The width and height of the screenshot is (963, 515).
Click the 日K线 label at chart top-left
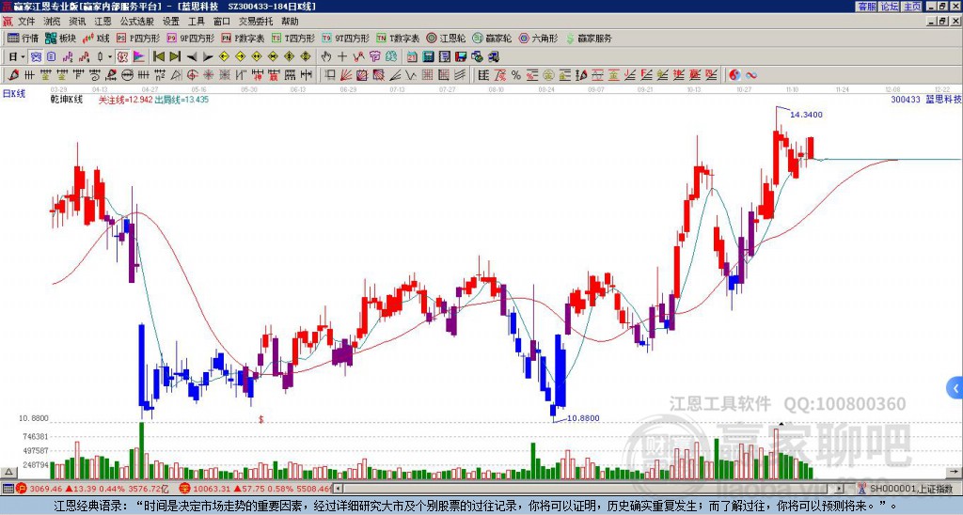(x=13, y=94)
